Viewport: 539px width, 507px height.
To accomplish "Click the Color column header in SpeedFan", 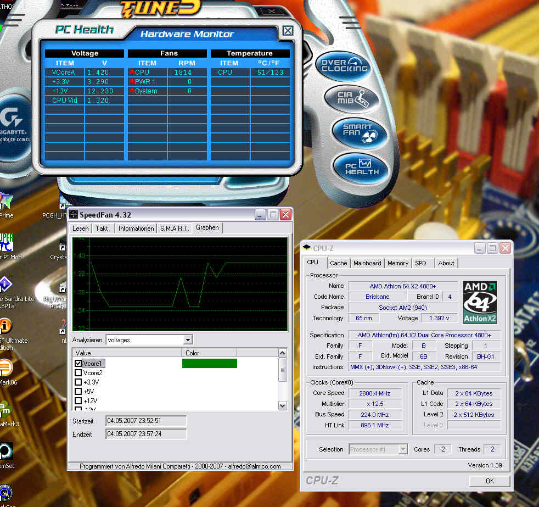I will (x=209, y=353).
